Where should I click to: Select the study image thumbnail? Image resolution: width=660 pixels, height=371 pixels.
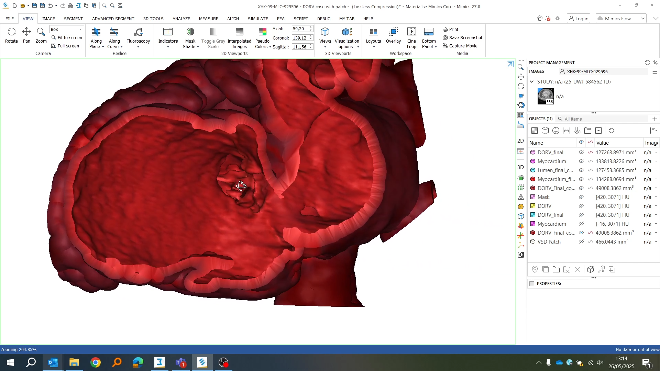546,96
